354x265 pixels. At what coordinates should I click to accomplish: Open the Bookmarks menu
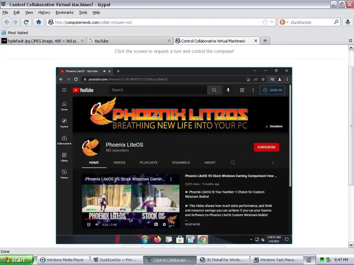(64, 12)
